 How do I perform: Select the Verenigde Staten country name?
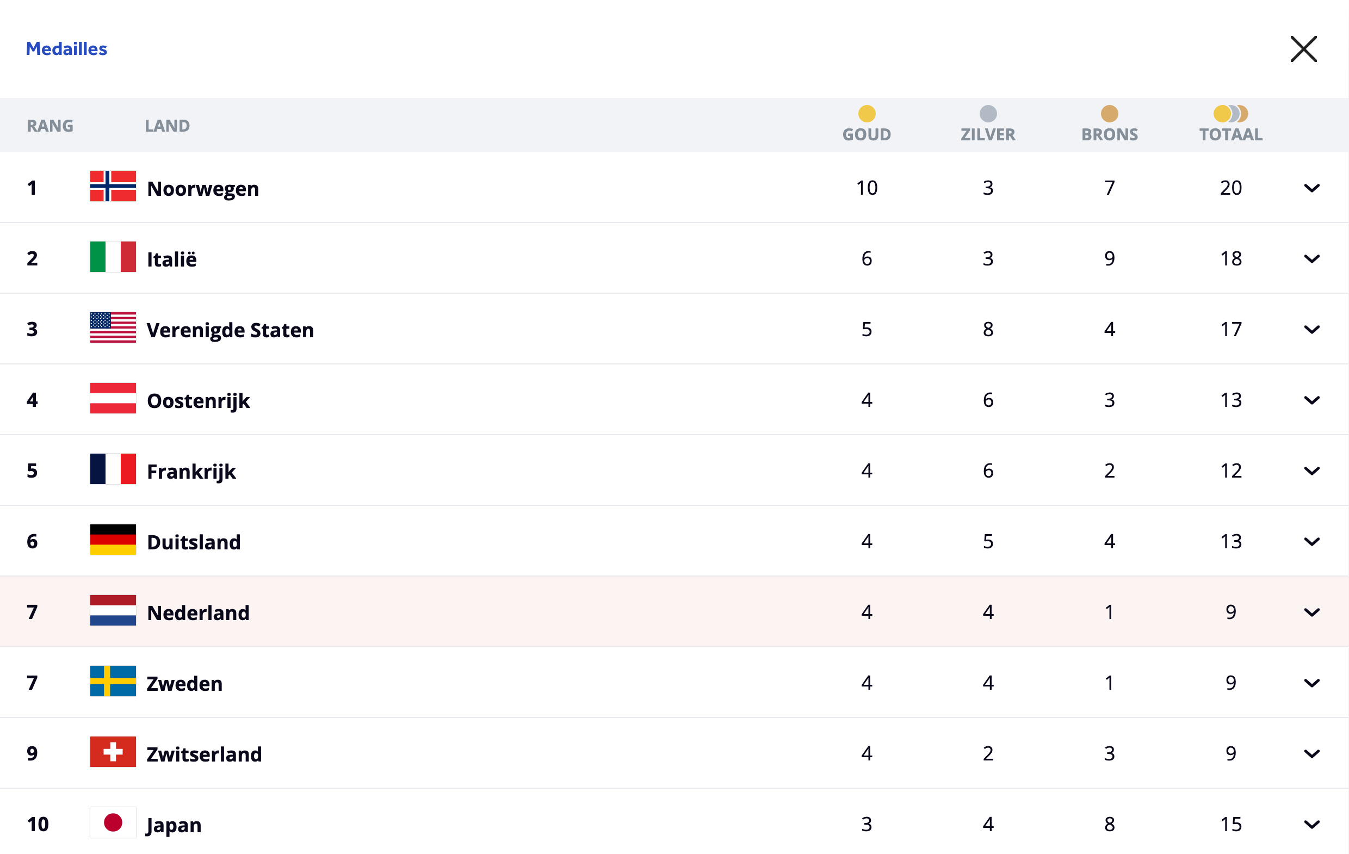230,330
